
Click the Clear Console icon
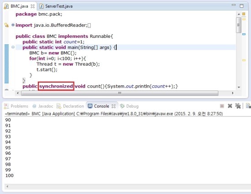tap(248, 106)
